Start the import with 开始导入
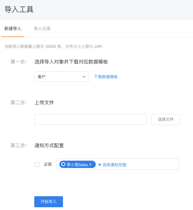 pos(49,202)
